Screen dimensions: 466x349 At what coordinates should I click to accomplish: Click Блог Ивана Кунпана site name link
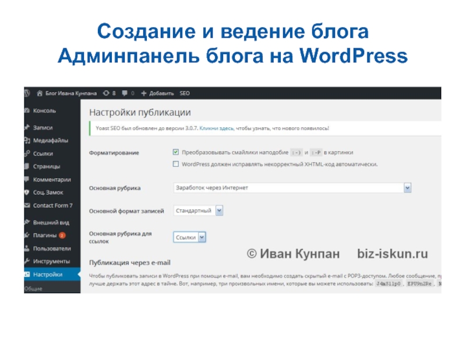pos(71,93)
